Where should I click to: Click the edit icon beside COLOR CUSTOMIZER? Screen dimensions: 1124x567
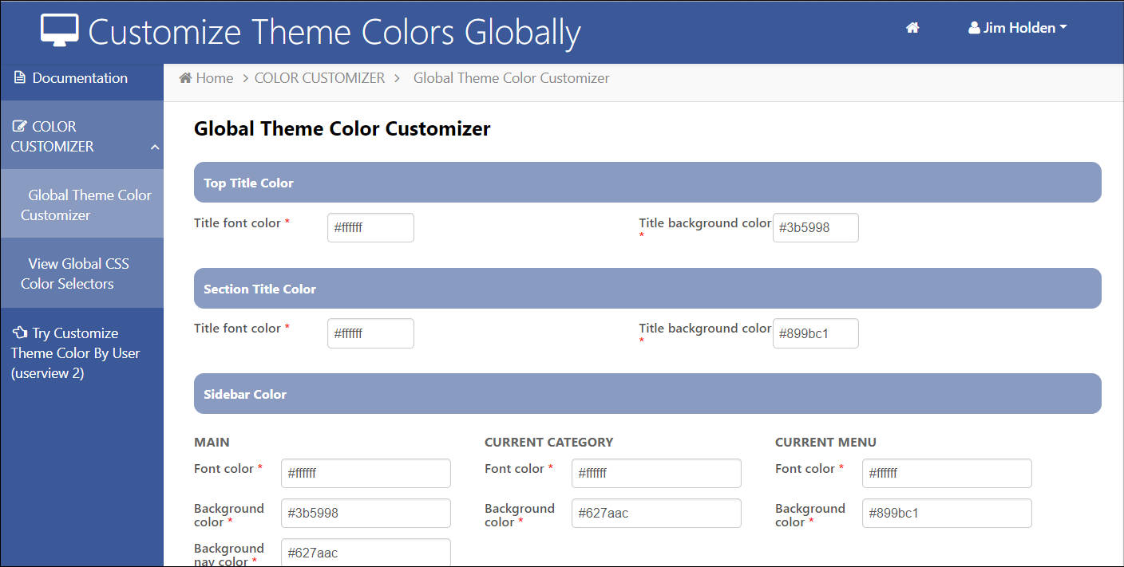pos(20,127)
